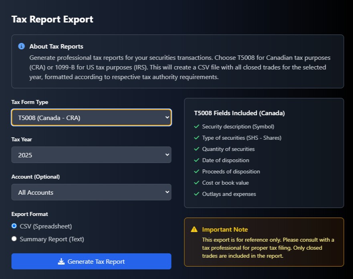Image resolution: width=353 pixels, height=279 pixels.
Task: Select the CSV (Spreadsheet) export format
Action: point(14,226)
